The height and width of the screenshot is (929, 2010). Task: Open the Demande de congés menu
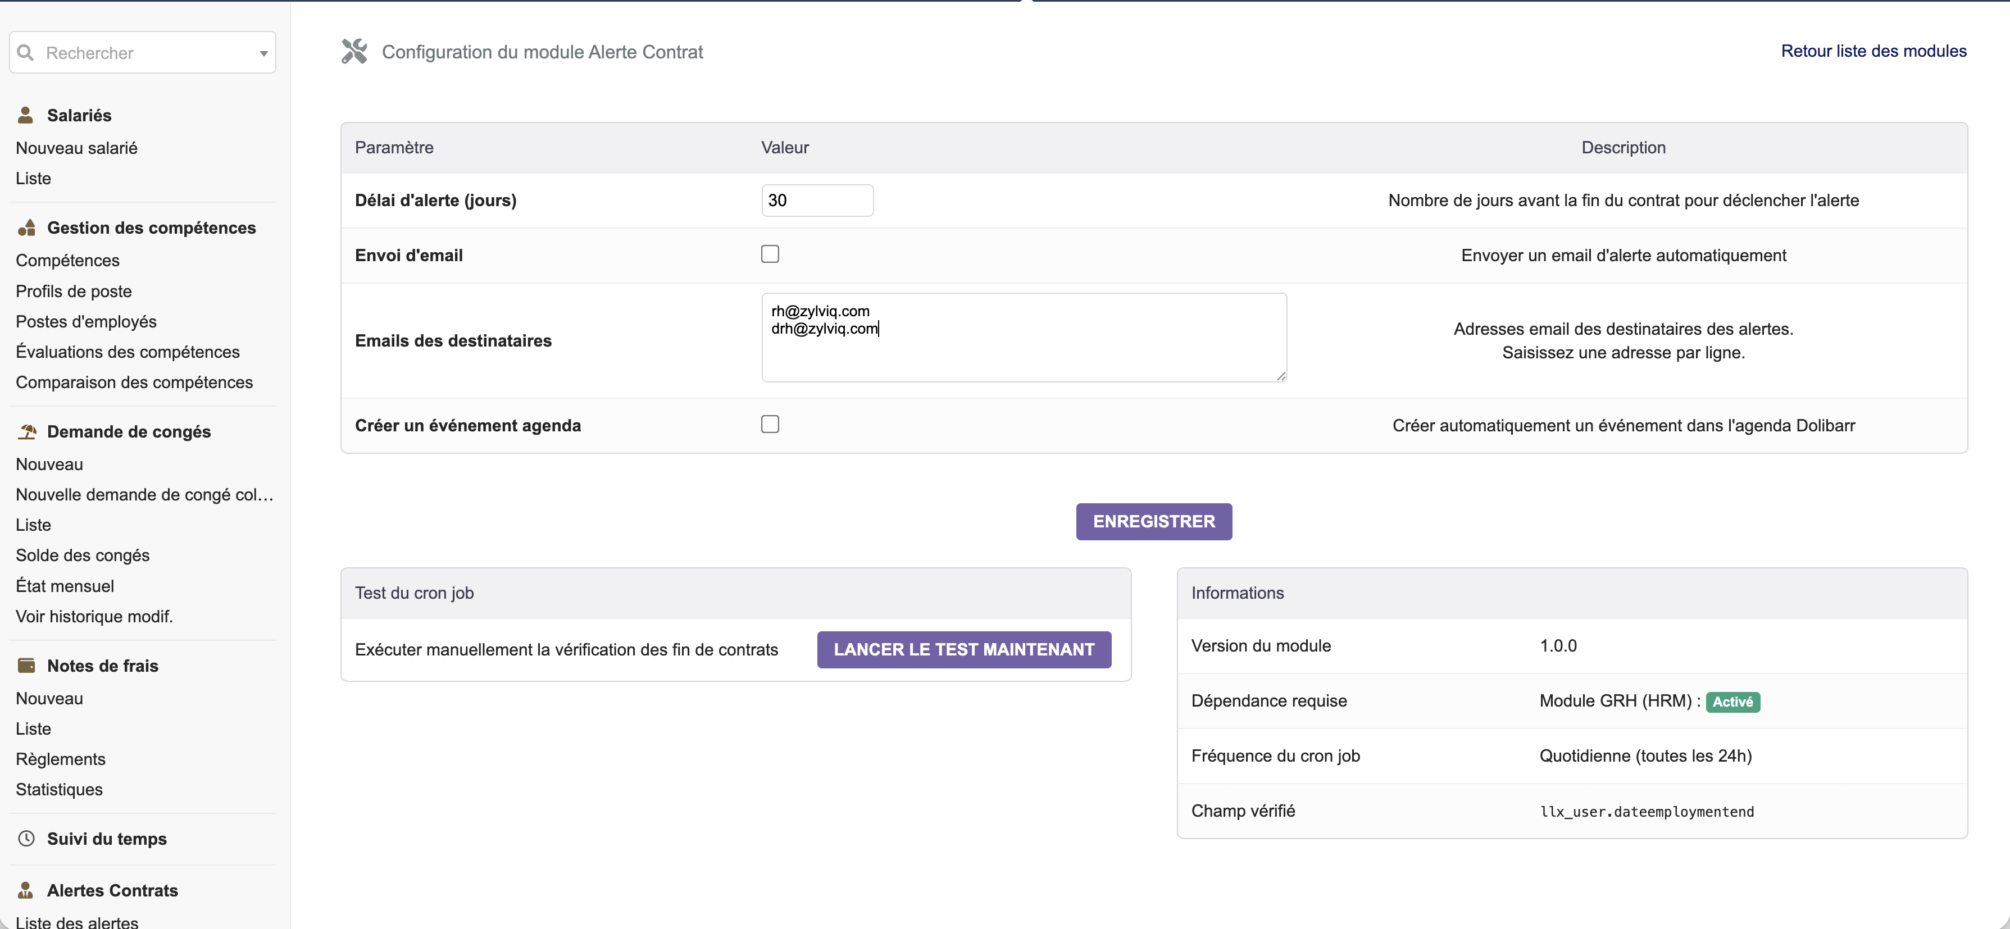coord(129,431)
